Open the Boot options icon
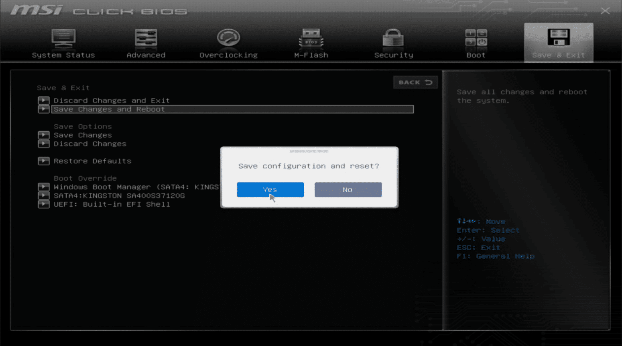The height and width of the screenshot is (346, 622). pos(476,38)
